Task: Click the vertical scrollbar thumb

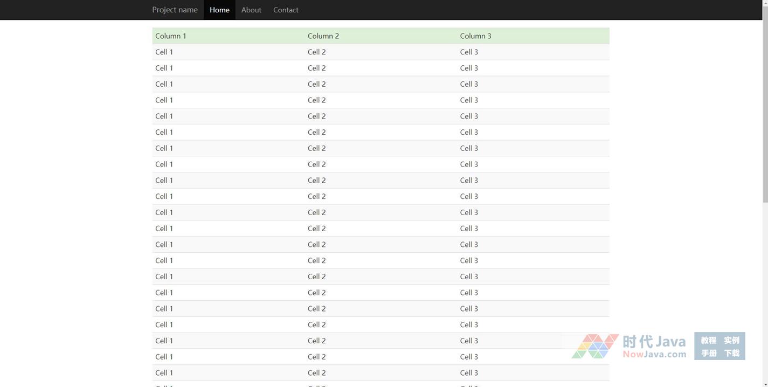Action: [765, 102]
